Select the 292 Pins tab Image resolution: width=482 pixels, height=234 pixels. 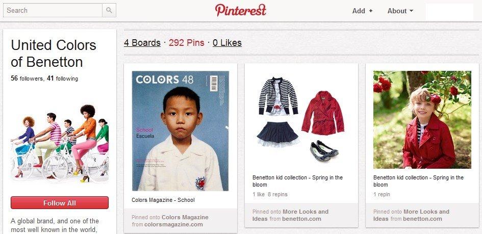coord(187,43)
